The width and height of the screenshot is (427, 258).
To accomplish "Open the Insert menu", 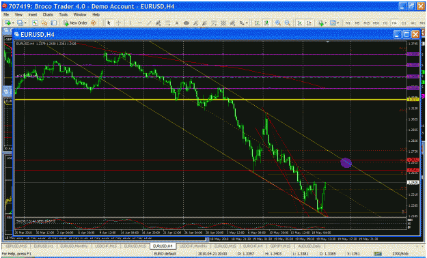I will click(33, 15).
